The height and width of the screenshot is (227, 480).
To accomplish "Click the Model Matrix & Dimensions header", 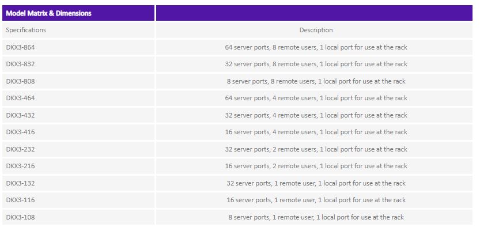I will pos(48,13).
